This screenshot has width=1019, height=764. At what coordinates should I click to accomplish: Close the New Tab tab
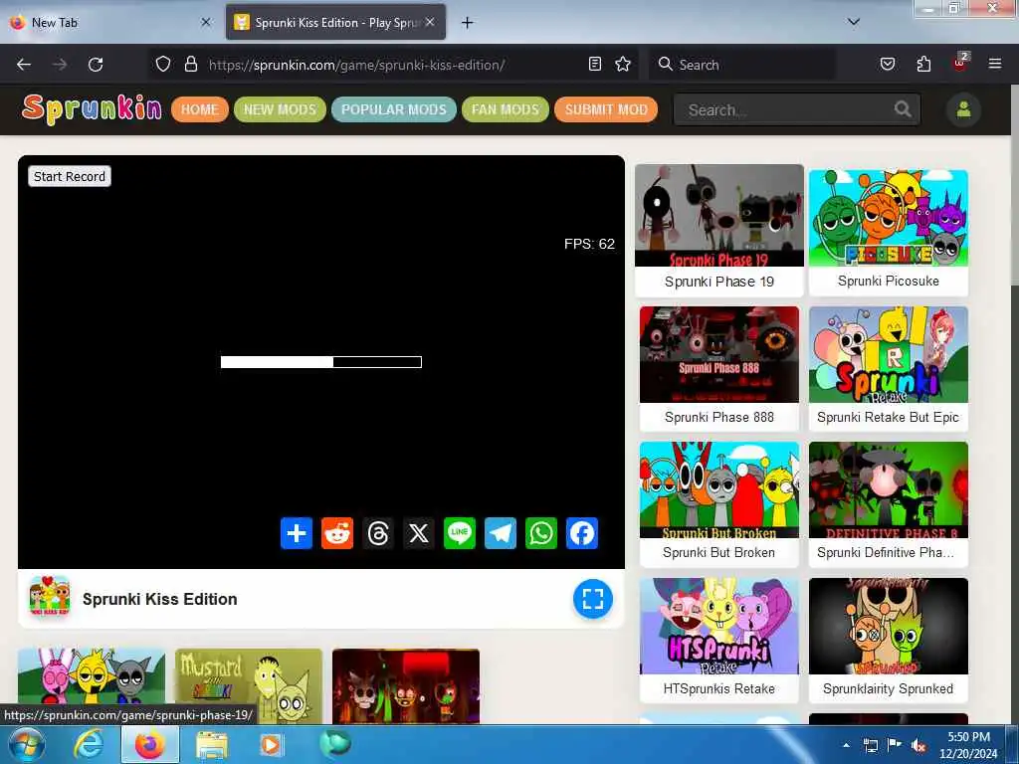point(206,22)
